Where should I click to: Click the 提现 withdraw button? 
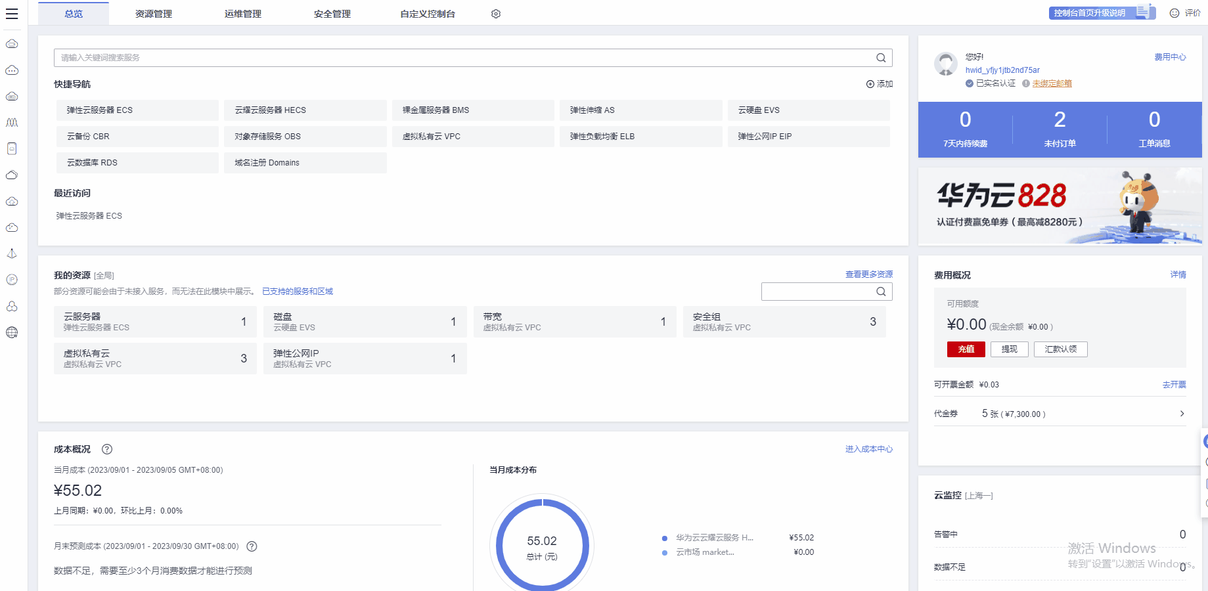[1010, 349]
